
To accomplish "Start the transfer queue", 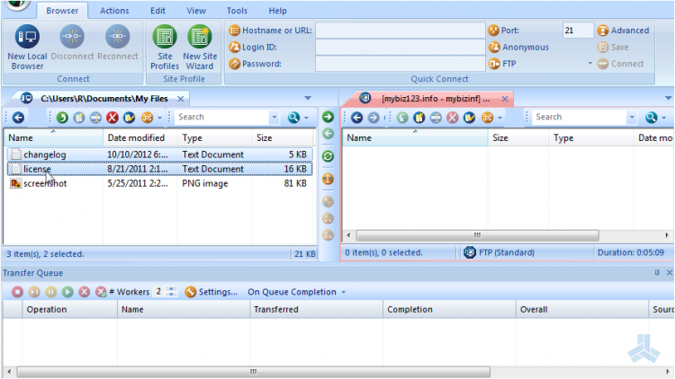I will tap(67, 292).
